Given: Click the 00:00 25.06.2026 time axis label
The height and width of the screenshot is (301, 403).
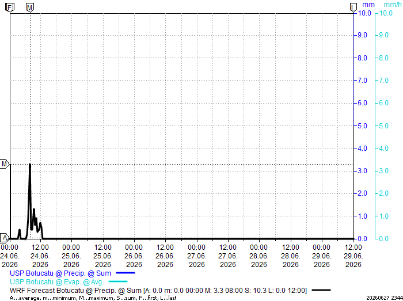Looking at the screenshot, I should click(x=71, y=256).
